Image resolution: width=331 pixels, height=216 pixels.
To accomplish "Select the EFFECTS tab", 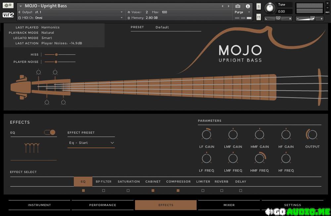I will point(166,205).
